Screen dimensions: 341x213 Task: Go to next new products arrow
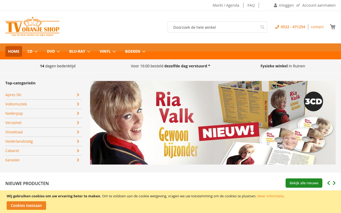tap(334, 183)
